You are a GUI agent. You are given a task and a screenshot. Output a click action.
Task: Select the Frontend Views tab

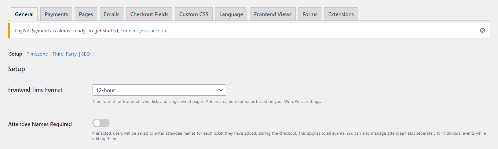coord(273,14)
